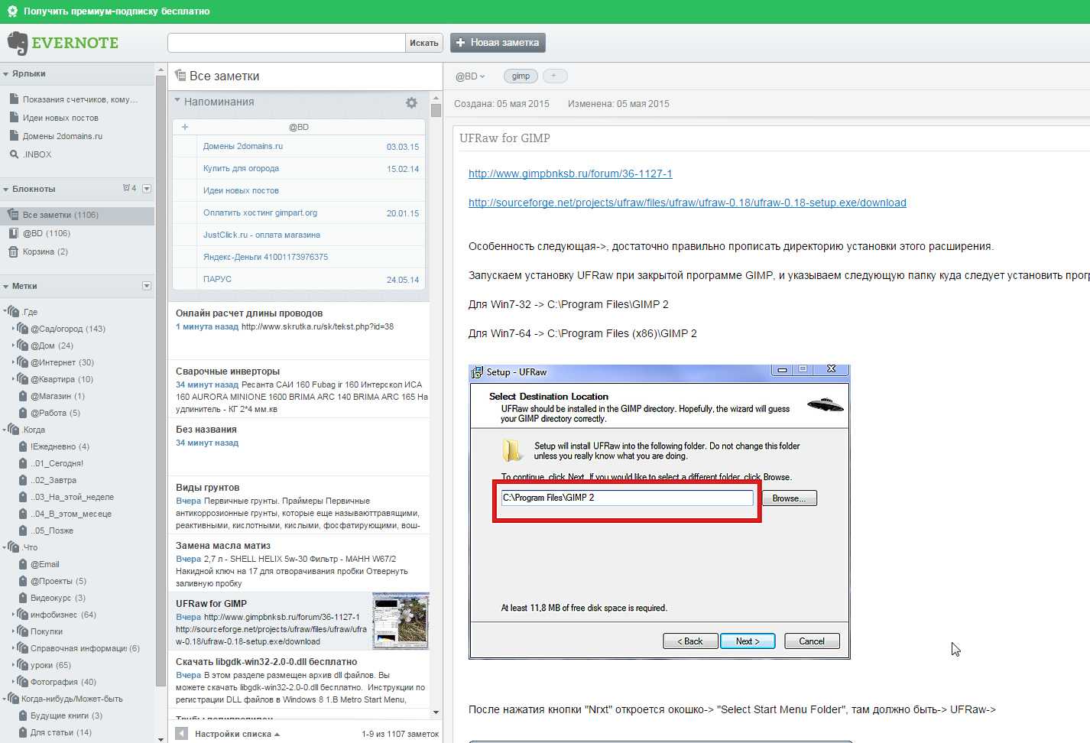This screenshot has height=743, width=1090.
Task: Click the Корзина trash icon
Action: click(13, 251)
